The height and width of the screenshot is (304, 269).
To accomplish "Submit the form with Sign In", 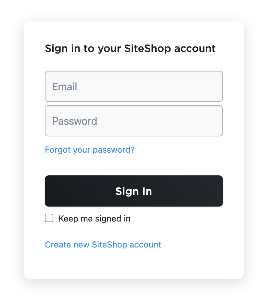I will click(x=134, y=191).
